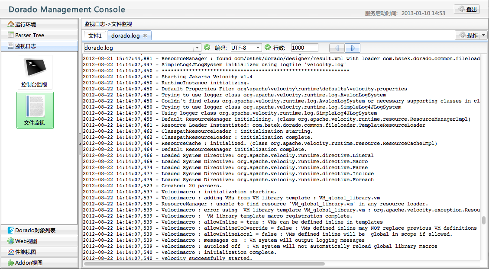This screenshot has height=269, width=489.
Task: Click the green check icon beside file name
Action: [x=207, y=48]
